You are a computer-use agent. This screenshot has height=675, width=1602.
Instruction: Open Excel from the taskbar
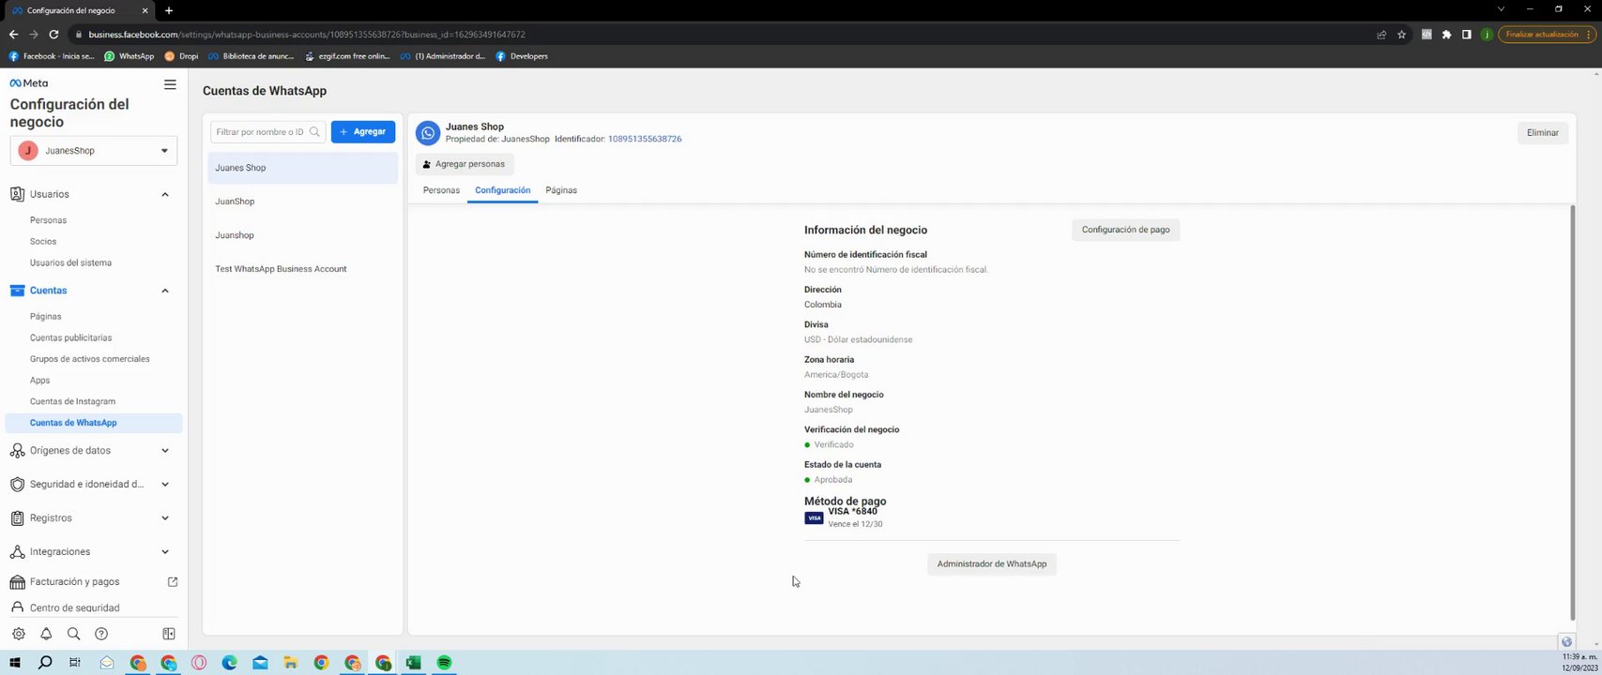tap(413, 663)
